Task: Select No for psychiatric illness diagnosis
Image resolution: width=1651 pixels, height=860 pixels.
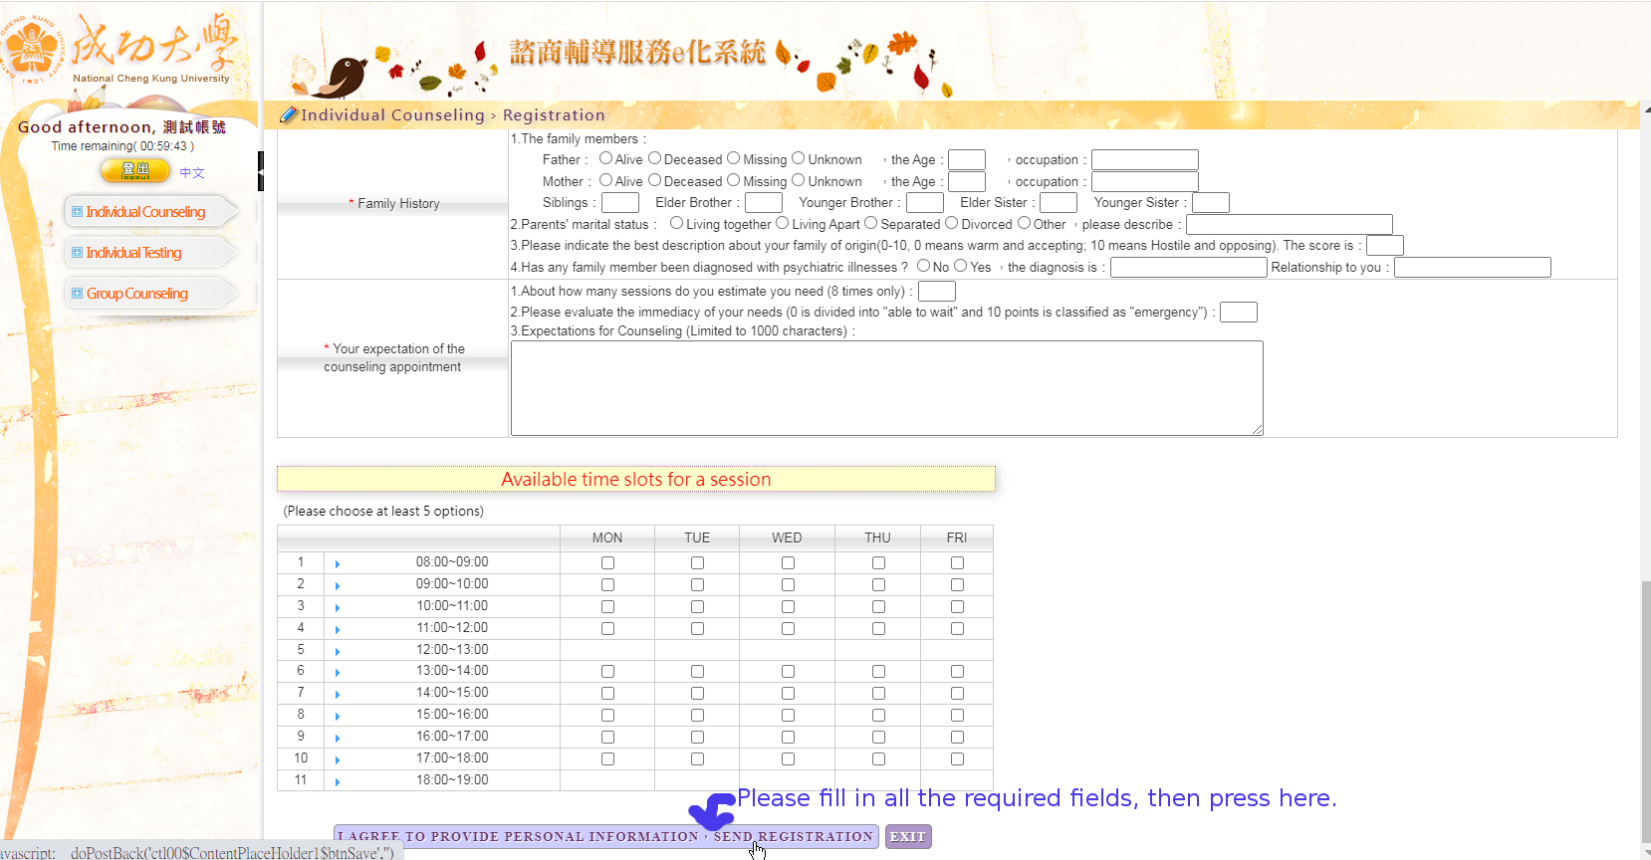Action: (x=924, y=266)
